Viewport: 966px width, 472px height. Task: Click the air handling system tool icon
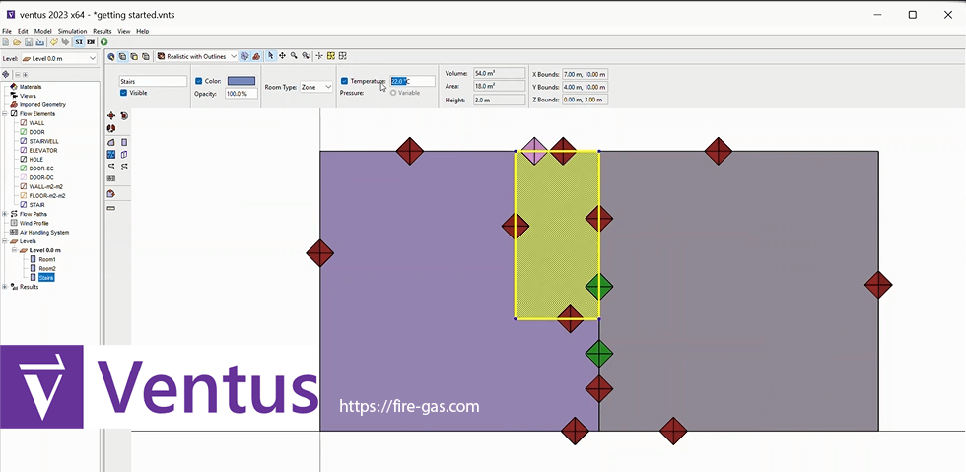coord(111,178)
